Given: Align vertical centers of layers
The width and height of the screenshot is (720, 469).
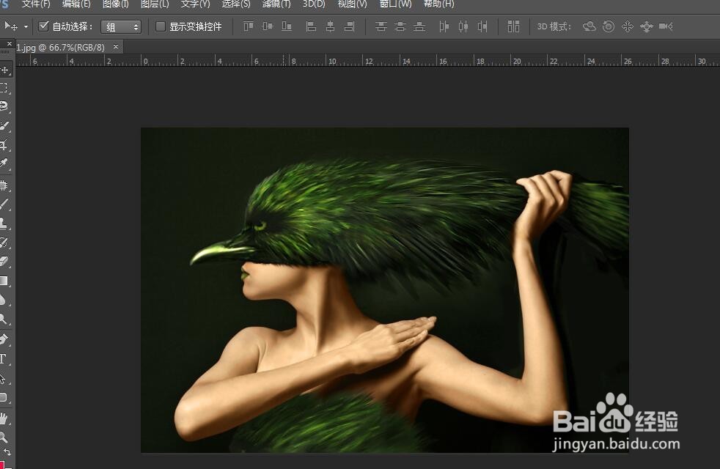Looking at the screenshot, I should (x=267, y=26).
